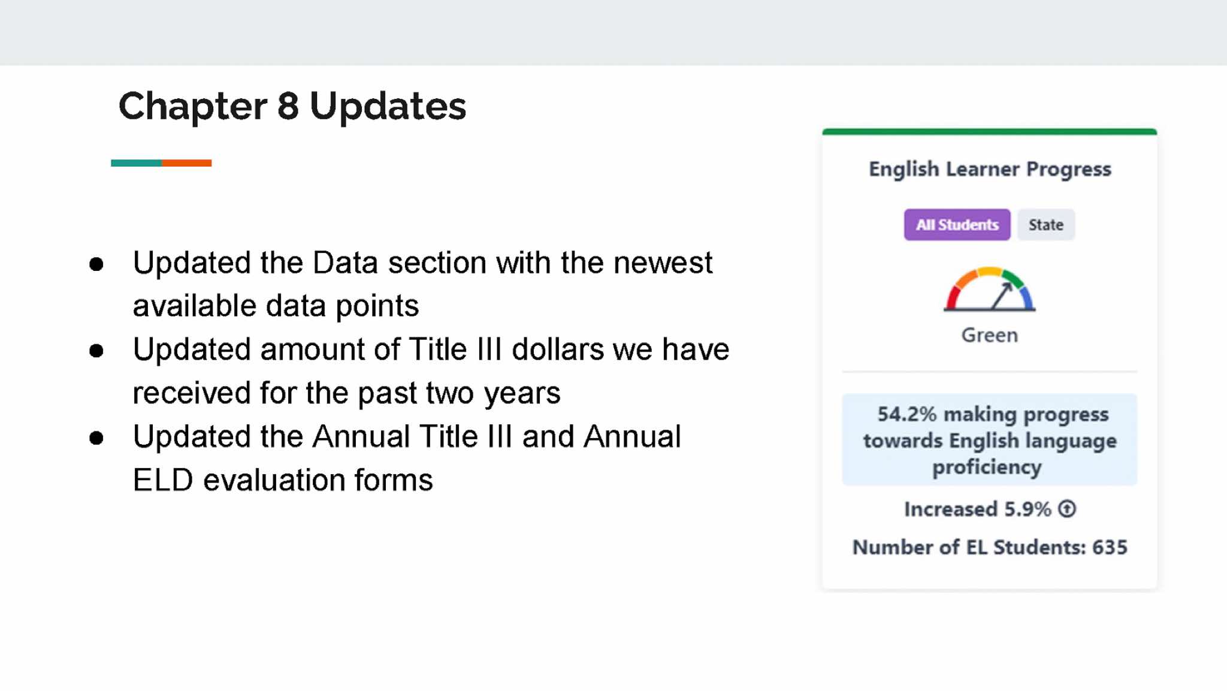Click the Increased 5.9% text

click(977, 509)
